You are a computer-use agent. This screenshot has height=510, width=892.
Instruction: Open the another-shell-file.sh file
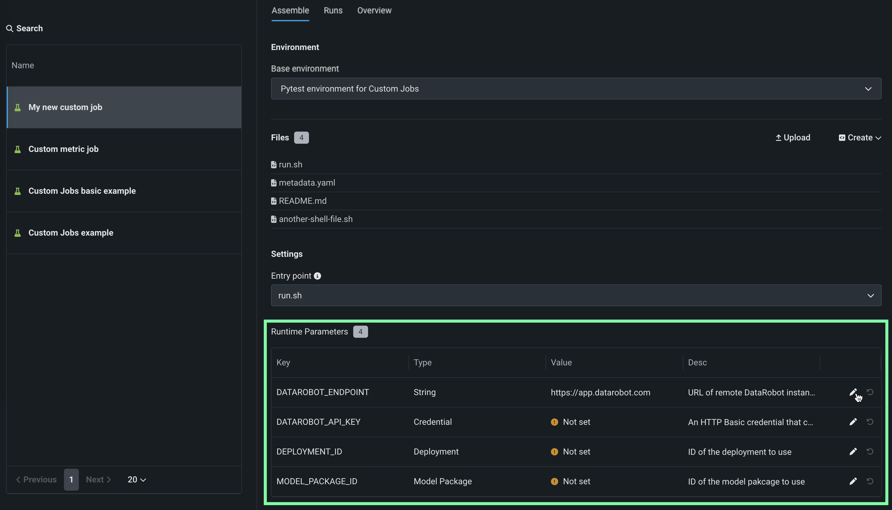(315, 219)
